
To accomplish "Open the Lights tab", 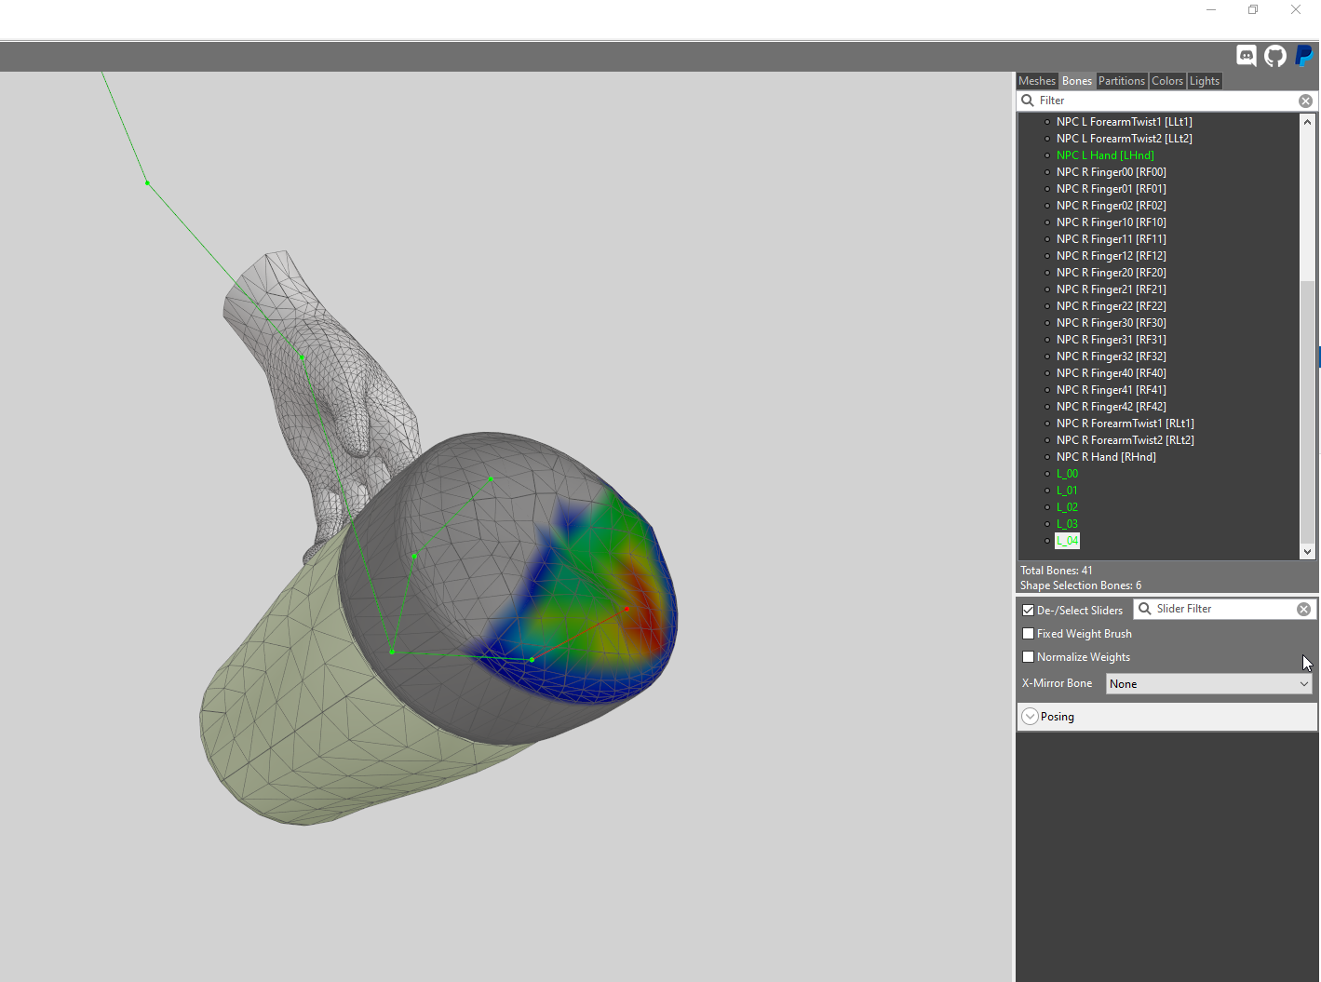I will 1205,81.
